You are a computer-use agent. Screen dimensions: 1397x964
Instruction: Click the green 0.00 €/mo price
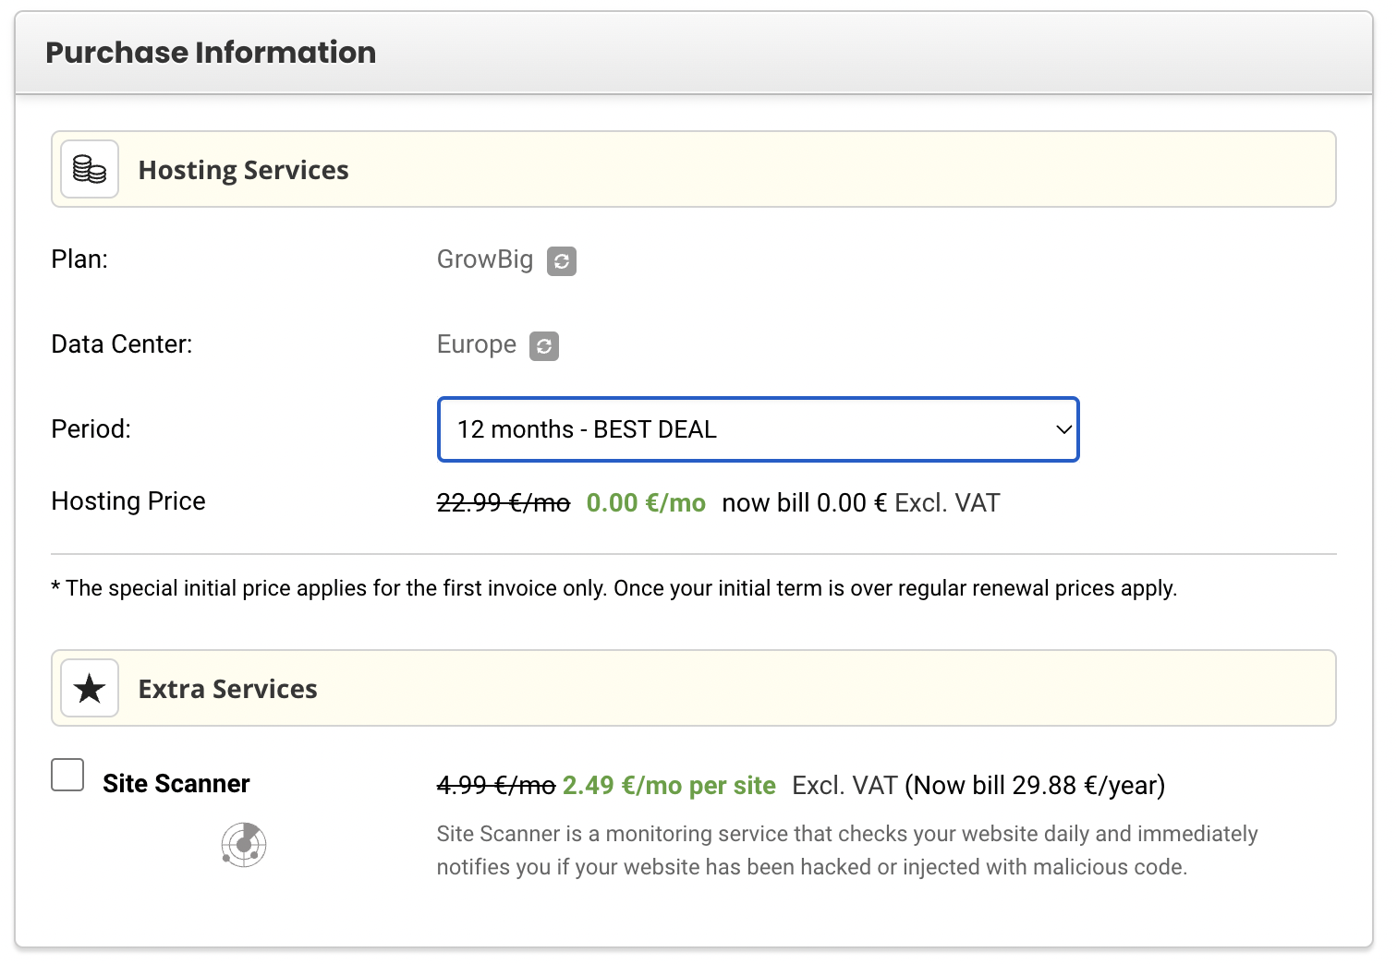[x=646, y=503]
